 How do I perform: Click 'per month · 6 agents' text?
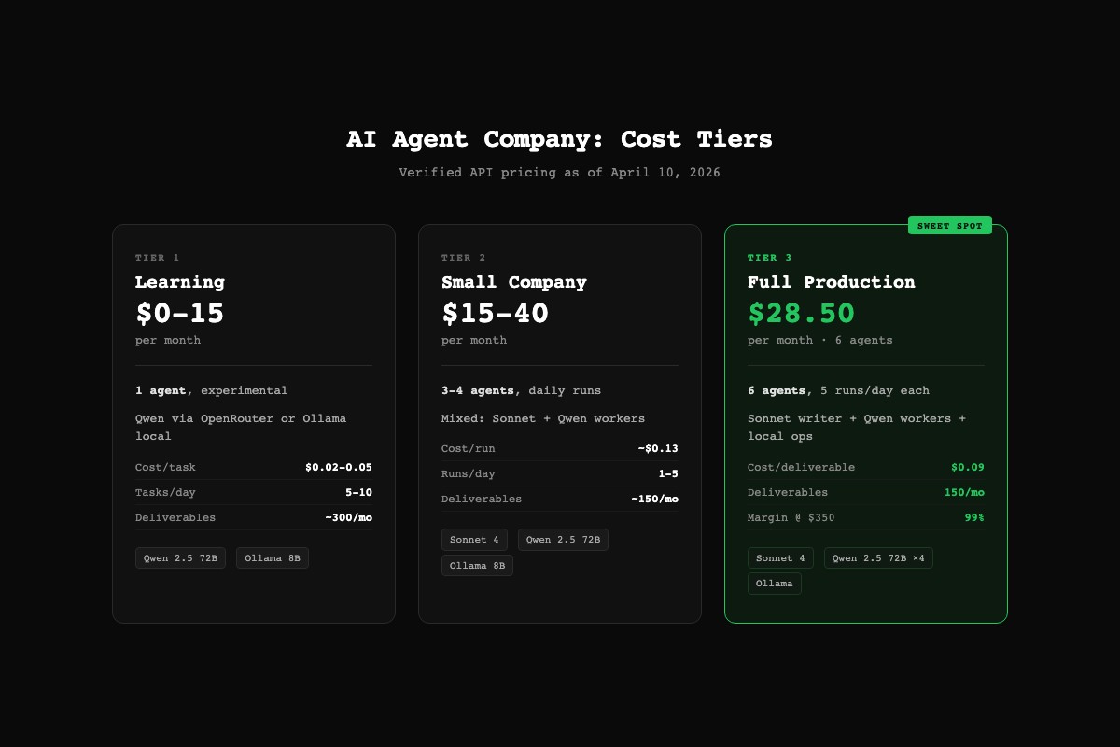(x=820, y=340)
